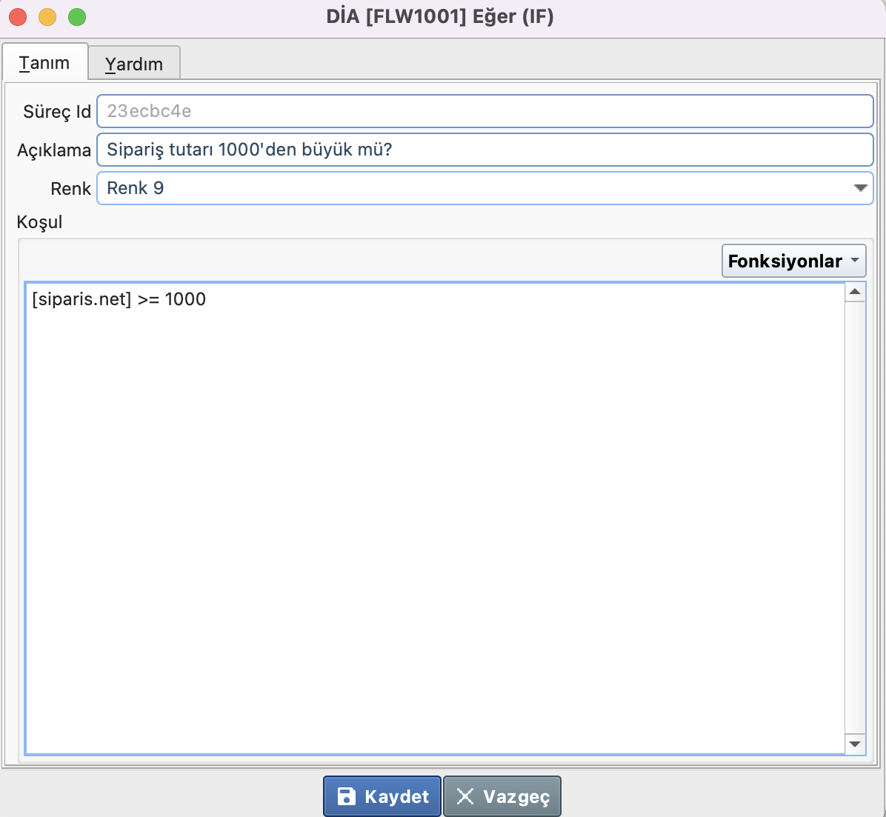Click the floppy disk icon on Kaydet
The width and height of the screenshot is (886, 817).
(x=346, y=796)
